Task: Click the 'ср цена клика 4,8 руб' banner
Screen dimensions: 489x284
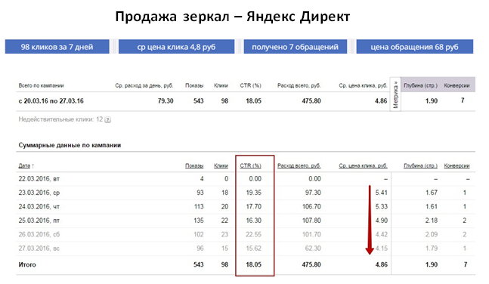Action: pyautogui.click(x=176, y=47)
